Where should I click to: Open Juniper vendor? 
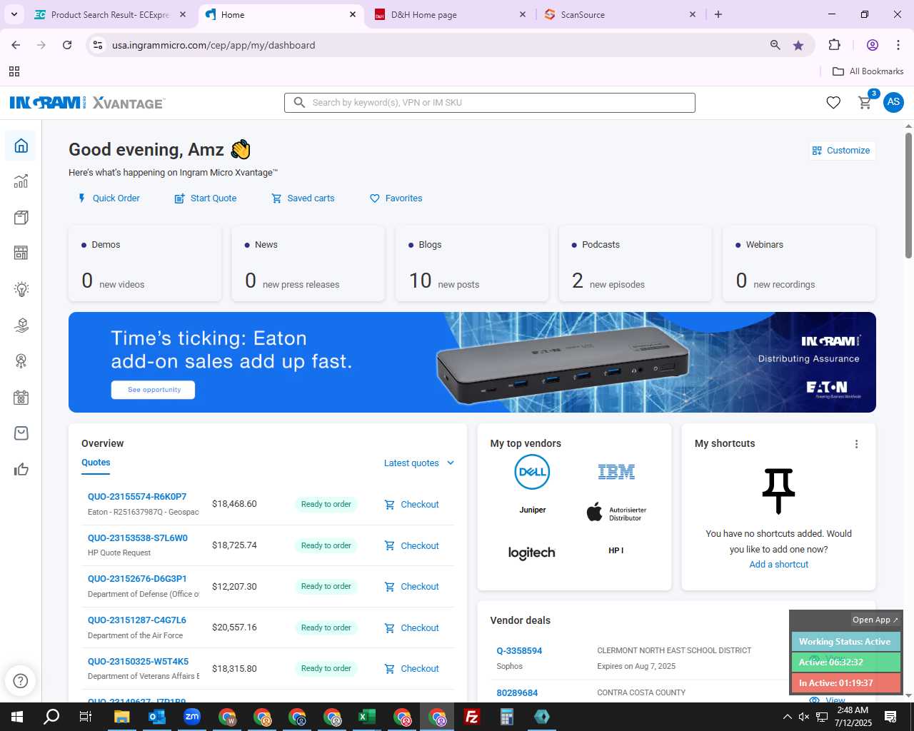[532, 510]
